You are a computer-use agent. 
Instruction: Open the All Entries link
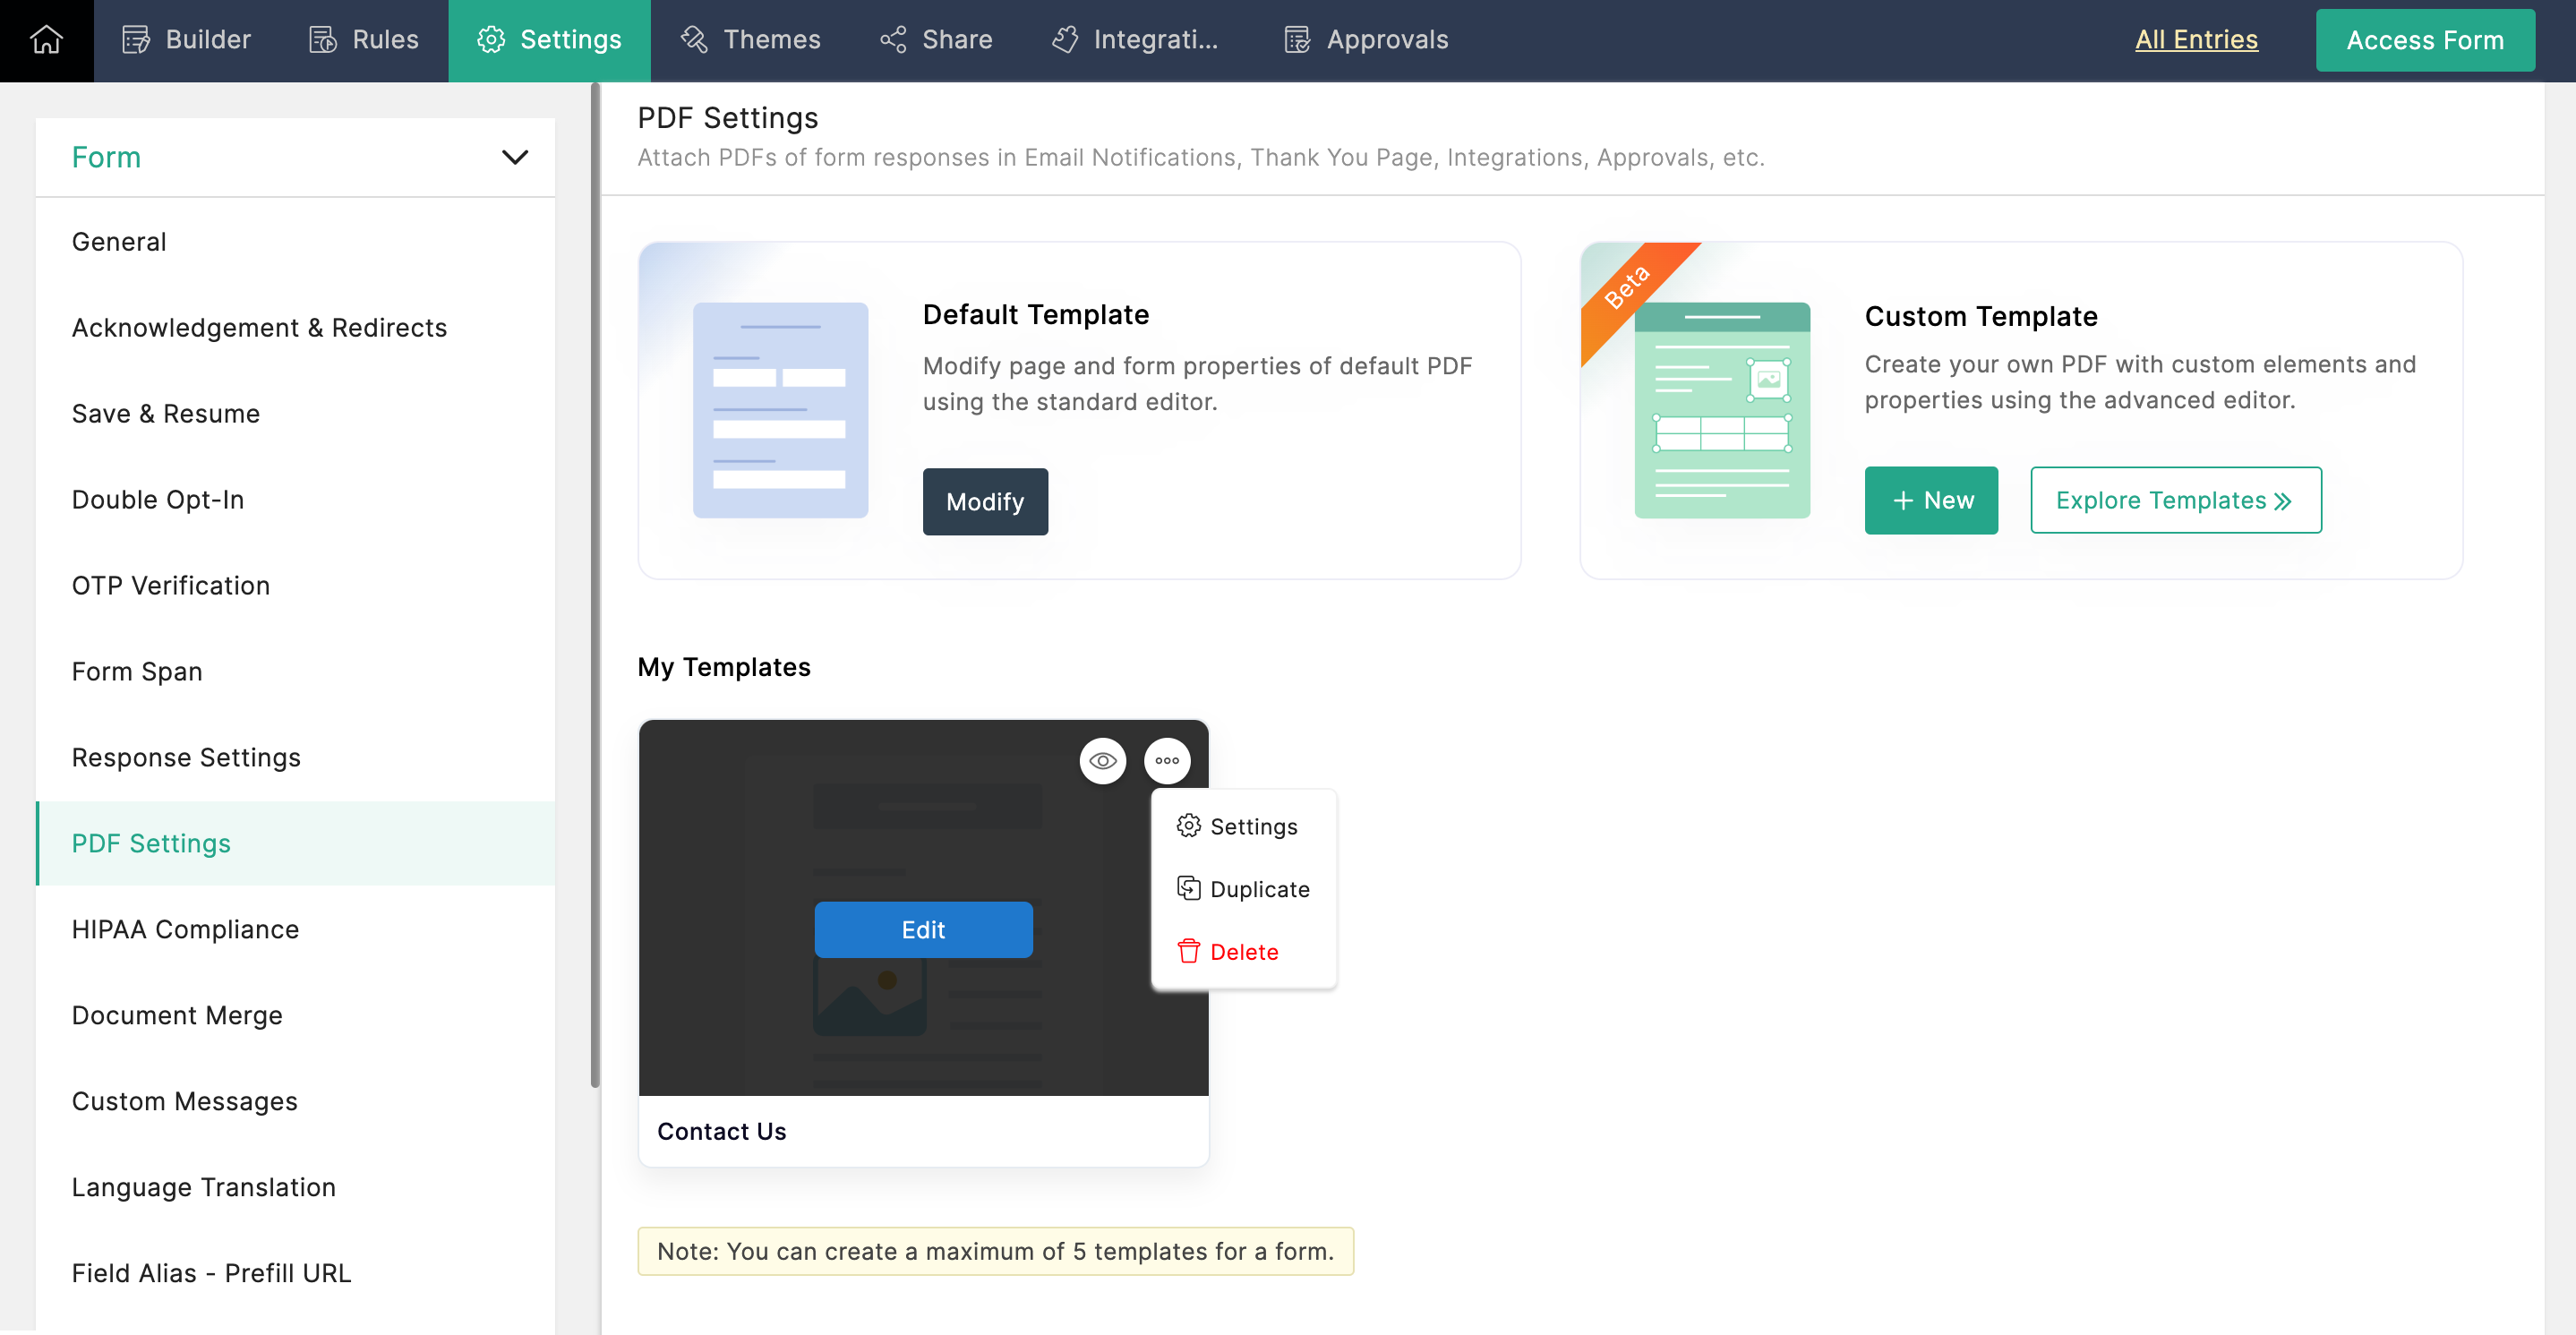(x=2195, y=40)
